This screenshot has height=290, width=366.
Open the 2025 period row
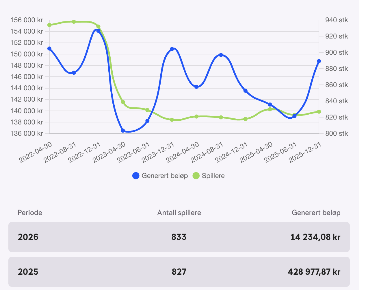[x=179, y=272]
